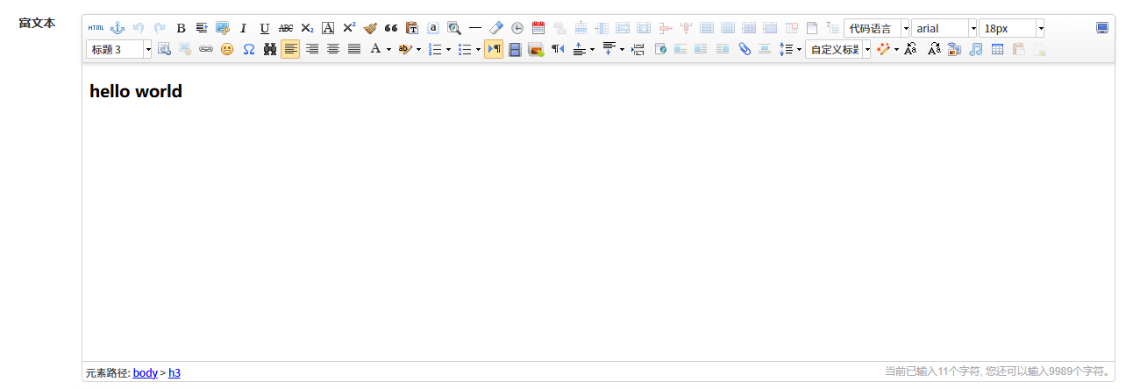Insert a video using the film icon
Viewport: 1126px width, 389px height.
click(x=515, y=50)
